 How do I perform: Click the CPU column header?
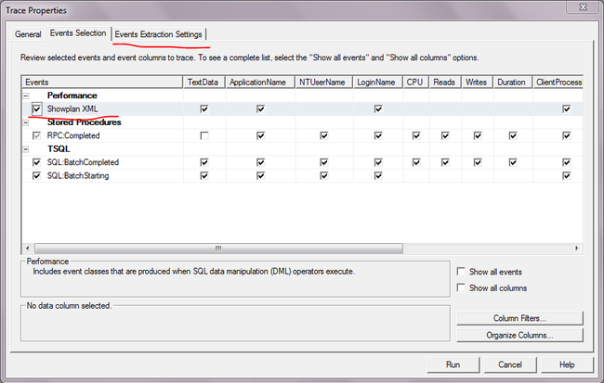416,83
